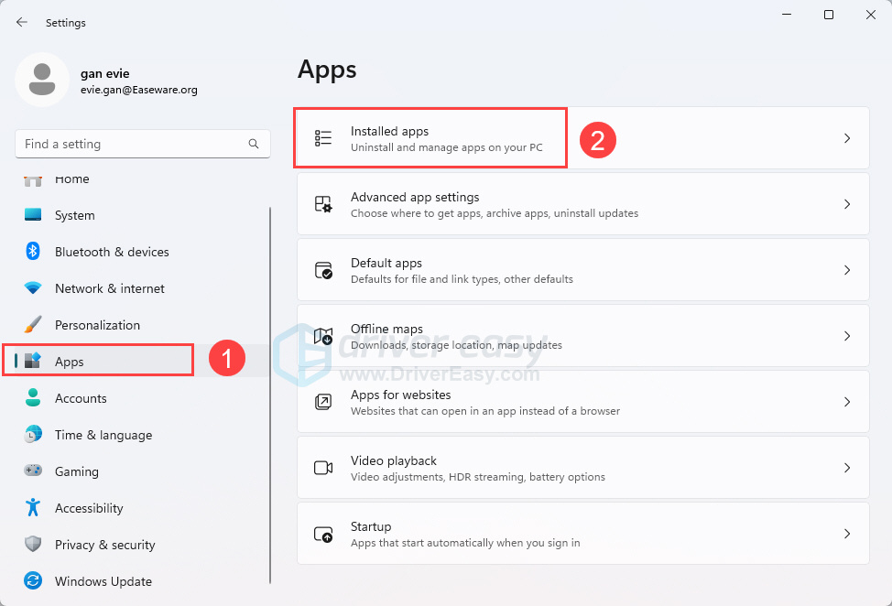Viewport: 892px width, 606px height.
Task: Click the Network & internet Wi-Fi icon
Action: point(33,288)
